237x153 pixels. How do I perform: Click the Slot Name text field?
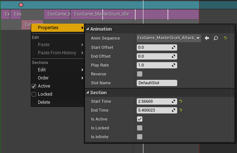[x=156, y=83]
